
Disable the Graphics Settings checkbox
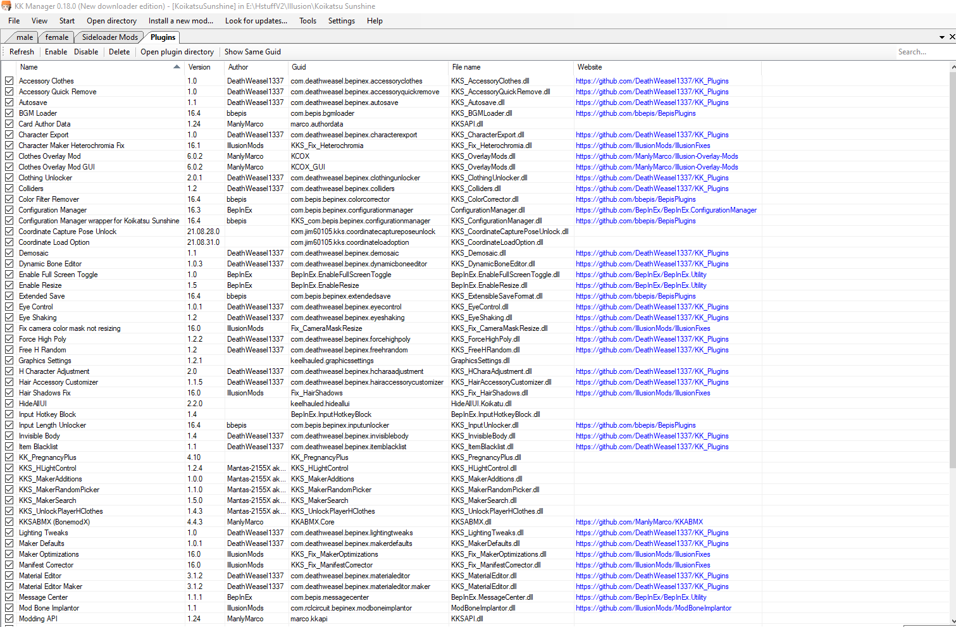pos(9,361)
